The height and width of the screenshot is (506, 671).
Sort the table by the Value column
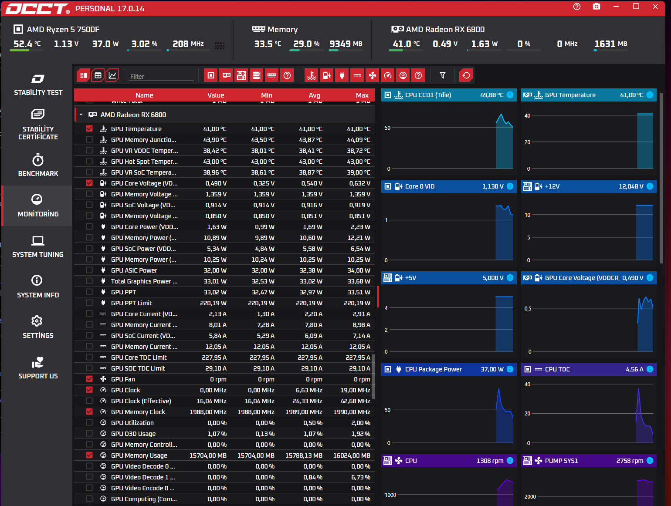click(x=216, y=95)
